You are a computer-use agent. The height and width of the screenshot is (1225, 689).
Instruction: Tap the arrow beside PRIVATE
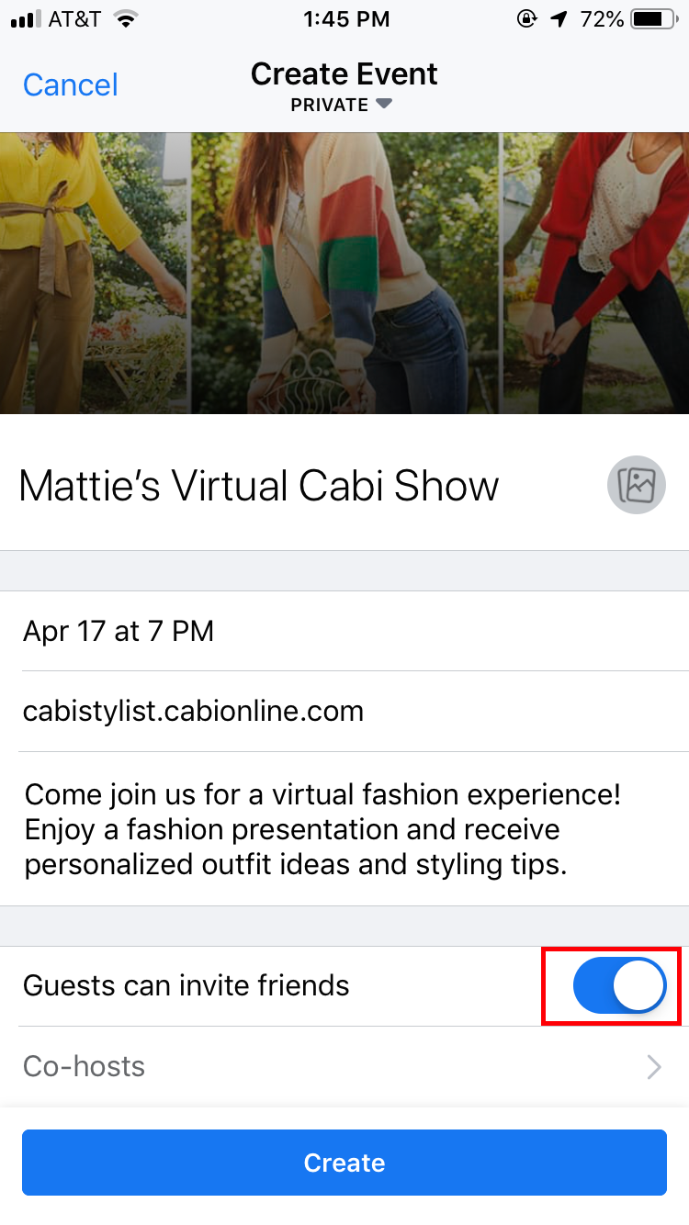click(385, 104)
